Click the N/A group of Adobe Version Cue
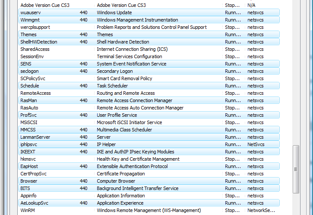The image size is (313, 215). point(251,5)
